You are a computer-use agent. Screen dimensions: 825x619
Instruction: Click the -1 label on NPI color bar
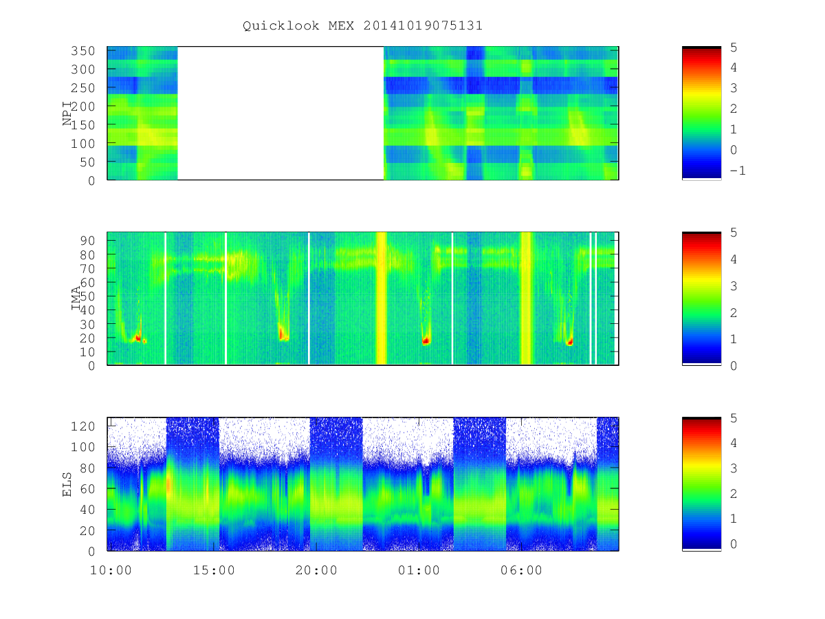click(x=736, y=171)
